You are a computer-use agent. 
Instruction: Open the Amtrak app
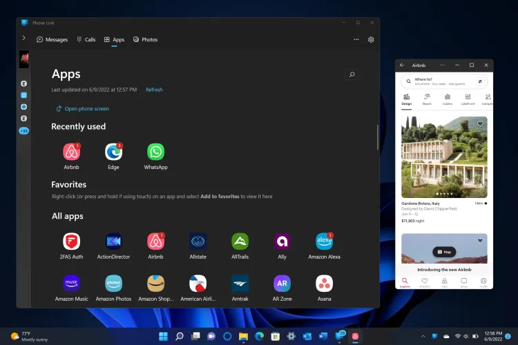pyautogui.click(x=240, y=283)
